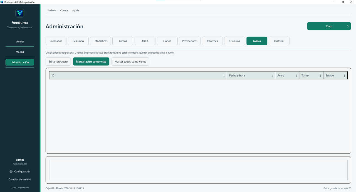Click the empty detail box below the table

[x=198, y=170]
